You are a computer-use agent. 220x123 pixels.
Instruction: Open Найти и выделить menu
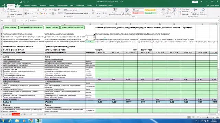[203, 12]
